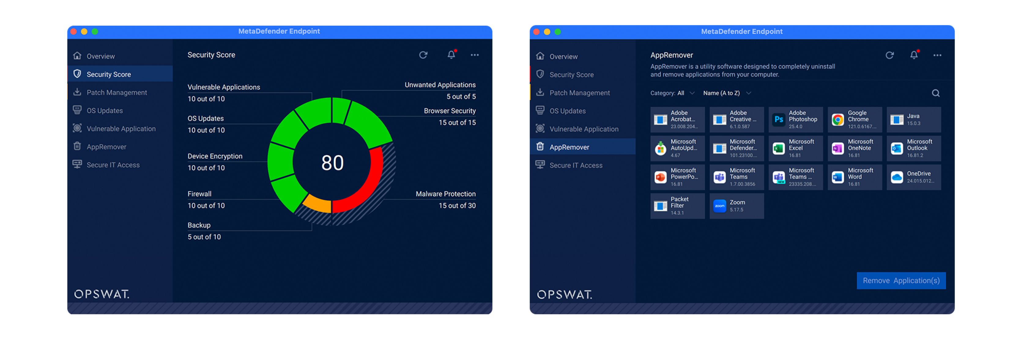Click the score 80 in chart center
This screenshot has width=1024, height=342.
[332, 163]
